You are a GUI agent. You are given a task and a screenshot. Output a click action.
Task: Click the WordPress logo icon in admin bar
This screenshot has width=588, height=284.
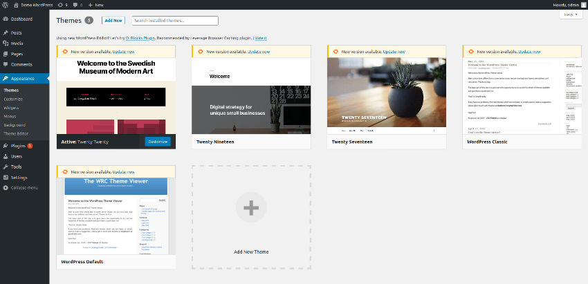coord(6,5)
